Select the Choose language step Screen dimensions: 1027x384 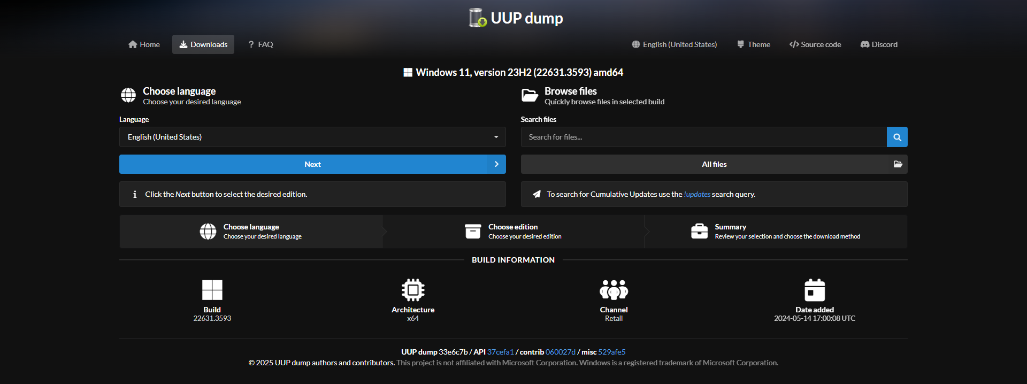[251, 232]
